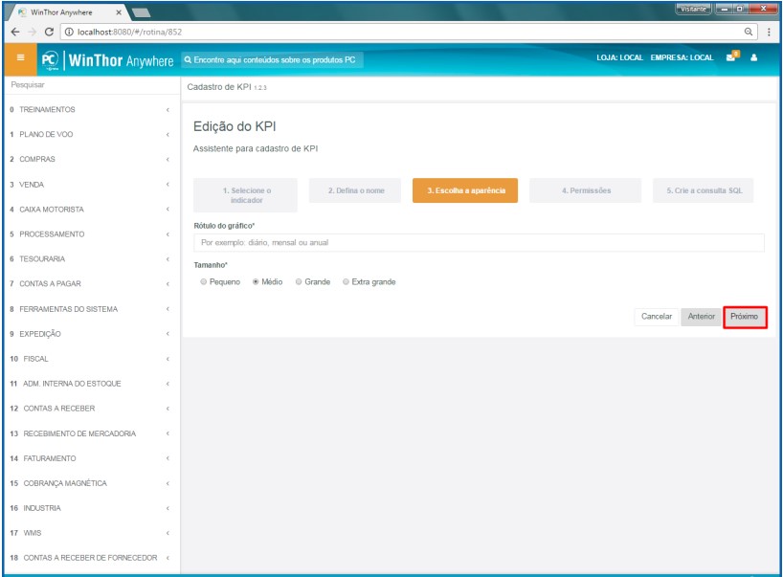Expand the VENDA menu chevron
This screenshot has width=783, height=577.
(168, 185)
